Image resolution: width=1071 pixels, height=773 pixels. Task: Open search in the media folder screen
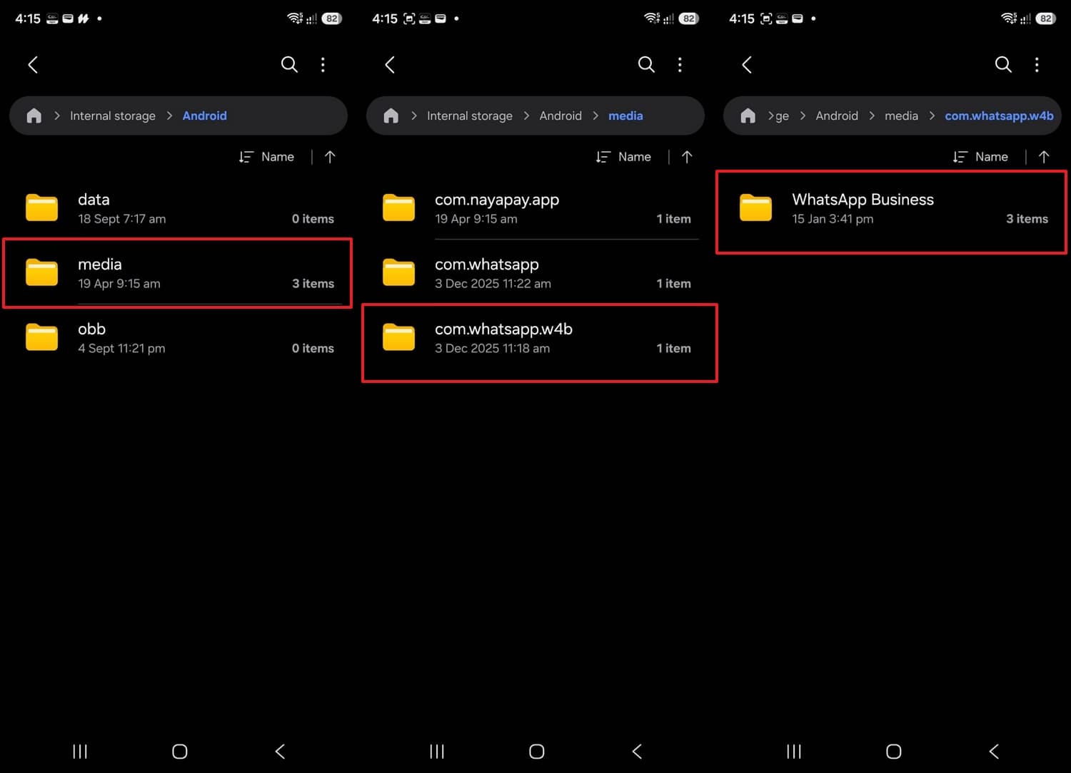click(646, 65)
